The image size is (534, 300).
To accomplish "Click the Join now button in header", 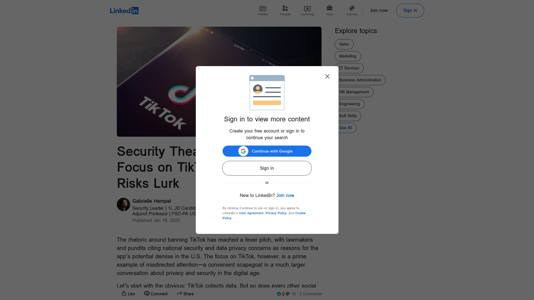I will pyautogui.click(x=379, y=10).
